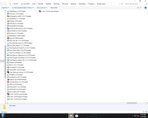
Task: Click the WizTree 4.28 Portable icon
Action: [x=8, y=63]
